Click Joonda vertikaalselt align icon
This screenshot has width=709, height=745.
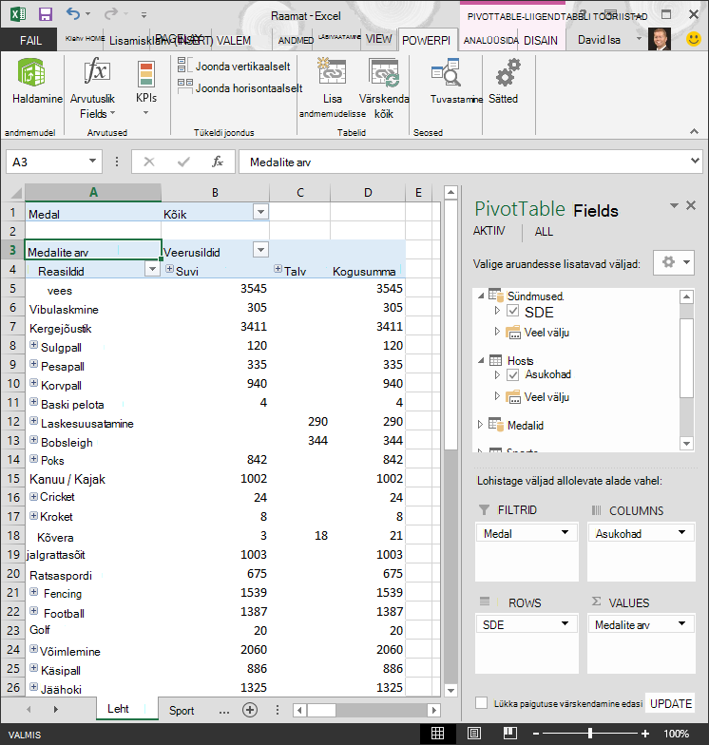(x=184, y=65)
